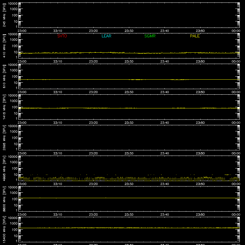The width and height of the screenshot is (245, 245).
Task: Click the yellow flux trace in the 410 MHz plot
Action: 129,53
